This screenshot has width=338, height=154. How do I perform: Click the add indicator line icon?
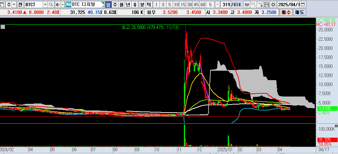click(x=260, y=4)
